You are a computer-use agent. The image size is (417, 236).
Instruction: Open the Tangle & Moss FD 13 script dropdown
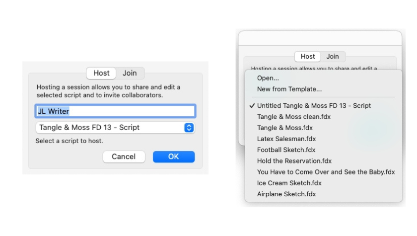109,128
